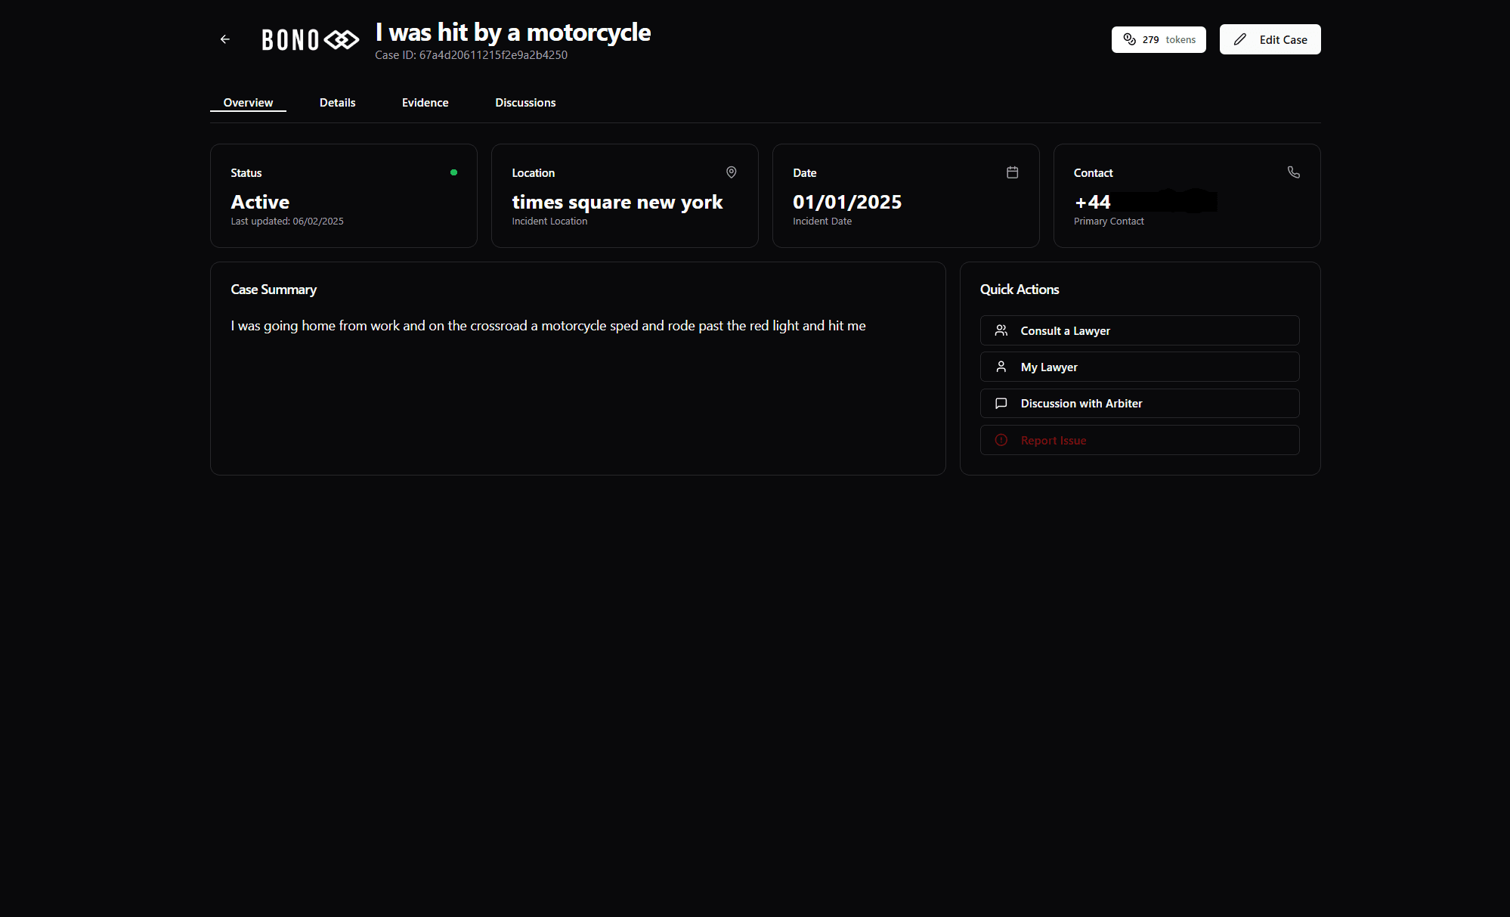The height and width of the screenshot is (917, 1510).
Task: Click the green status indicator dot
Action: click(453, 172)
